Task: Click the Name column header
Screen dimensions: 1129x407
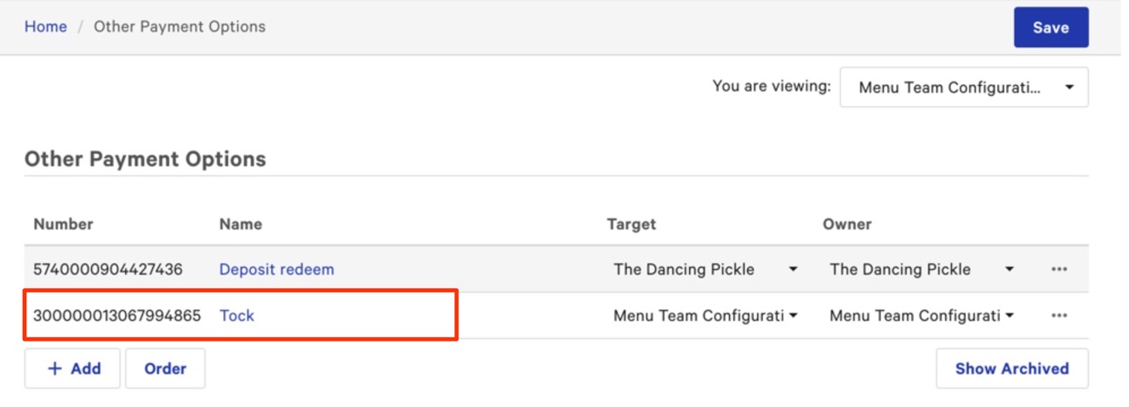Action: click(x=241, y=224)
